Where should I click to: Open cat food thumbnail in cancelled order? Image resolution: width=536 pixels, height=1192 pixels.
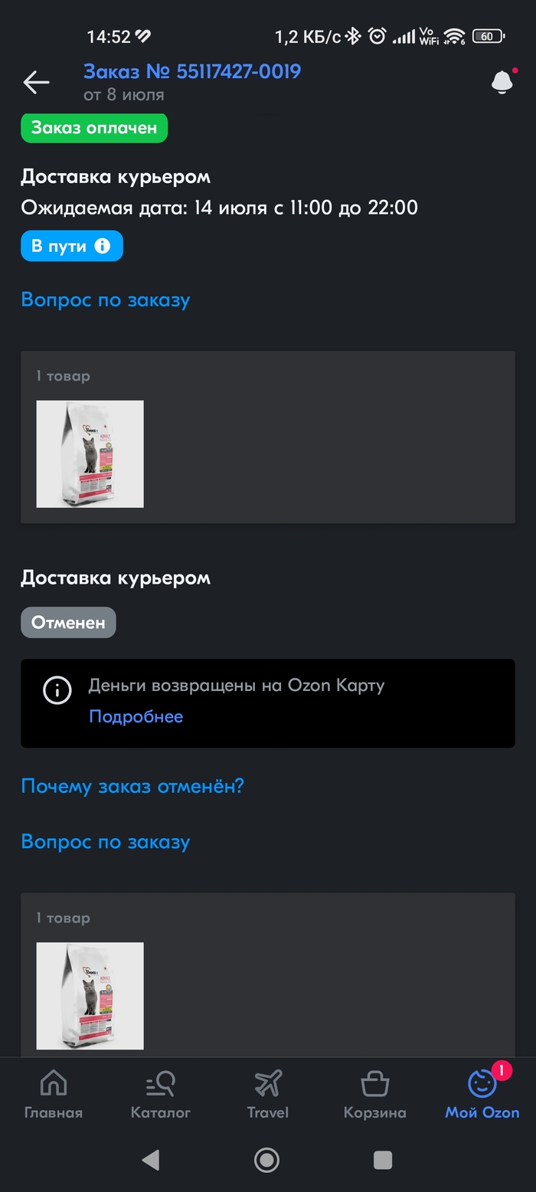(x=90, y=996)
